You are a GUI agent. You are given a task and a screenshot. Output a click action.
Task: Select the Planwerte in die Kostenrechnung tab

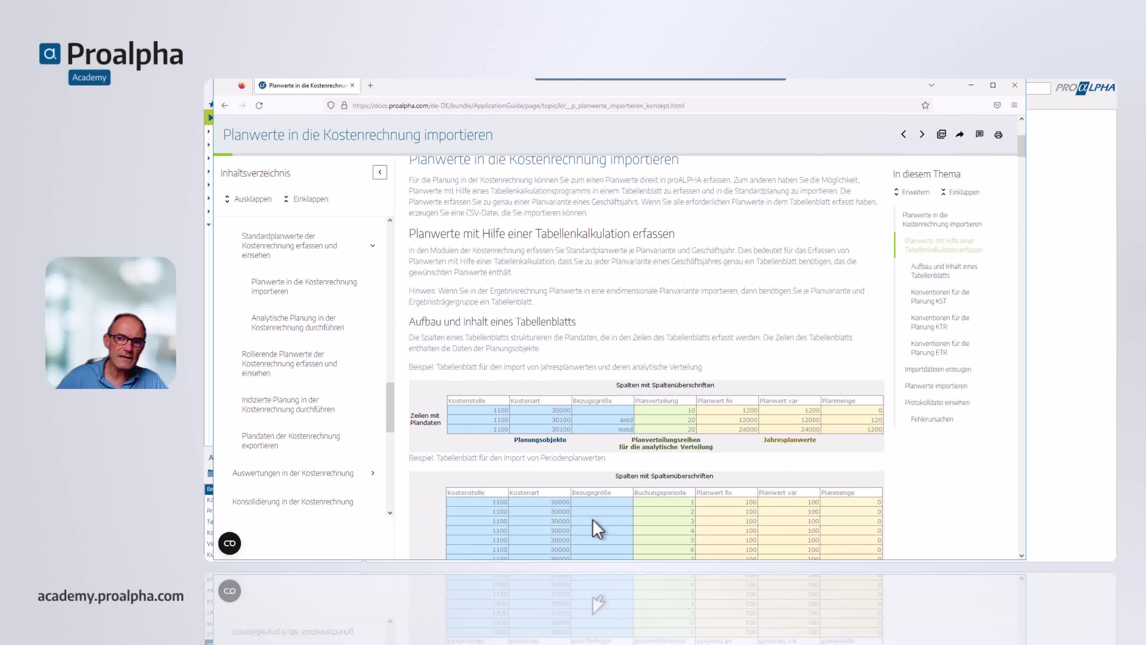307,85
